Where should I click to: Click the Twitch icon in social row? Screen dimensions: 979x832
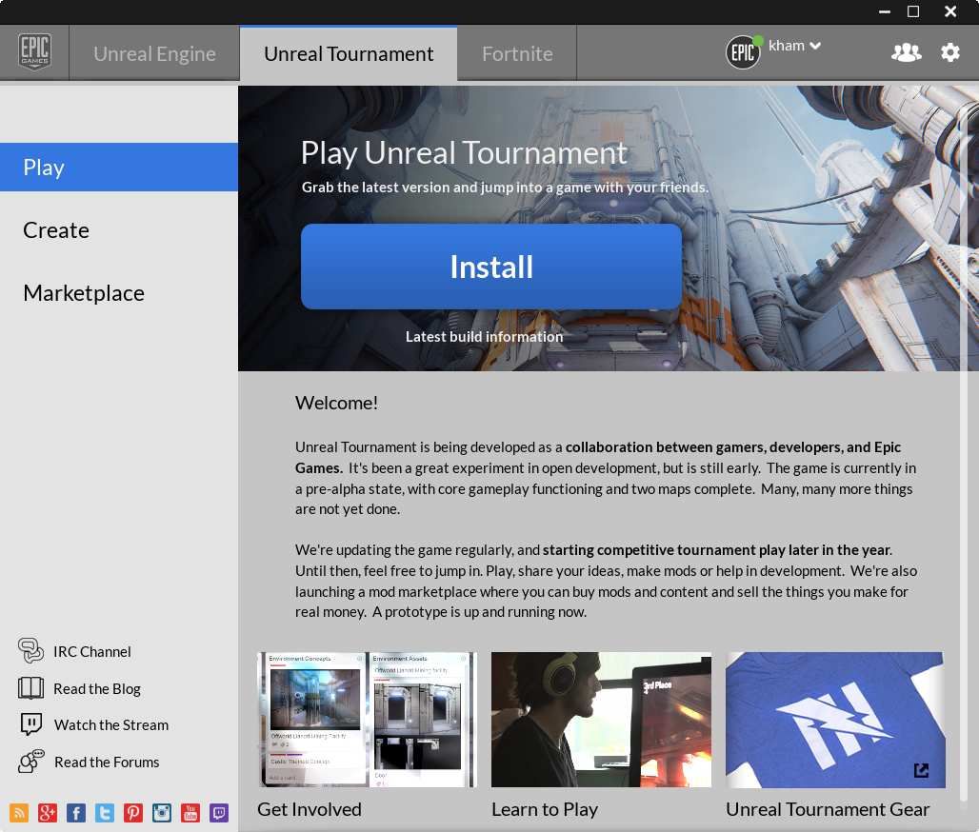[218, 813]
